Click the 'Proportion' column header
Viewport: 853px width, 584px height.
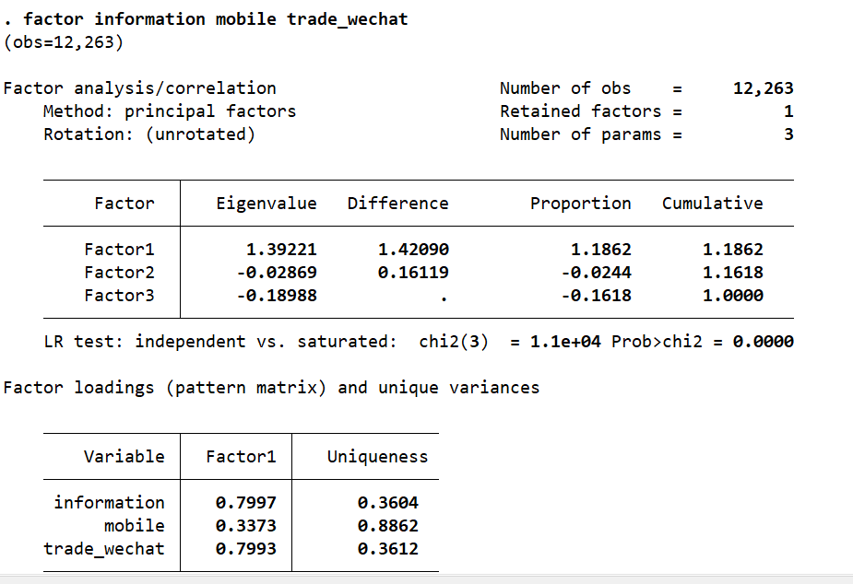click(x=580, y=204)
